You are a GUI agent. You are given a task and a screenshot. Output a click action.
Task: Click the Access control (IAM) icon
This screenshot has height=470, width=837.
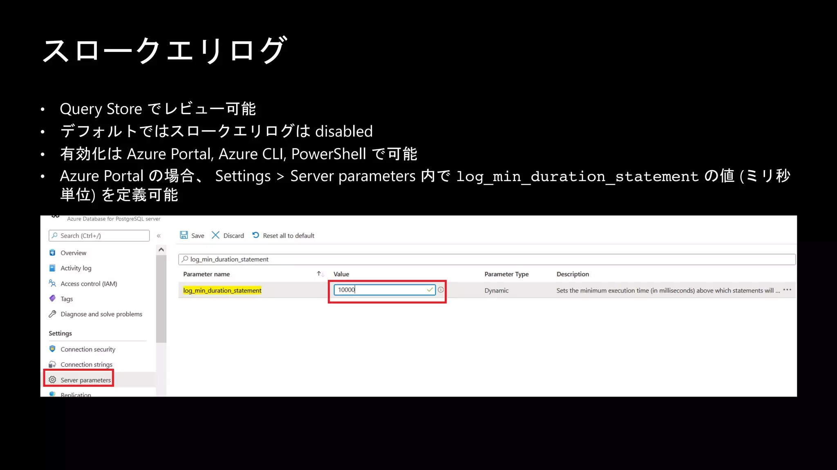tap(52, 283)
